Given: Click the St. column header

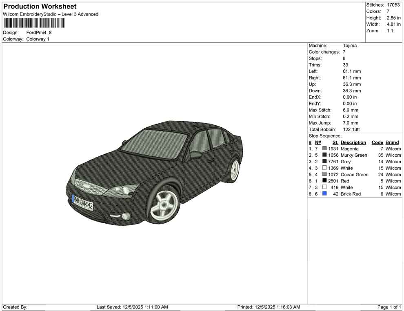Looking at the screenshot, I should pyautogui.click(x=335, y=142).
